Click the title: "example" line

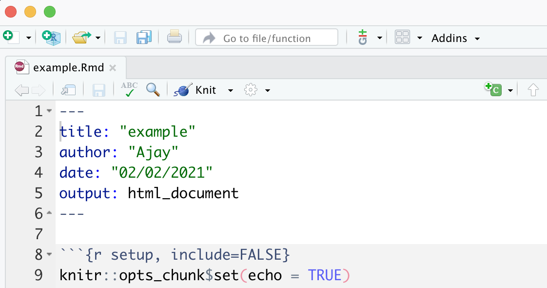[127, 132]
